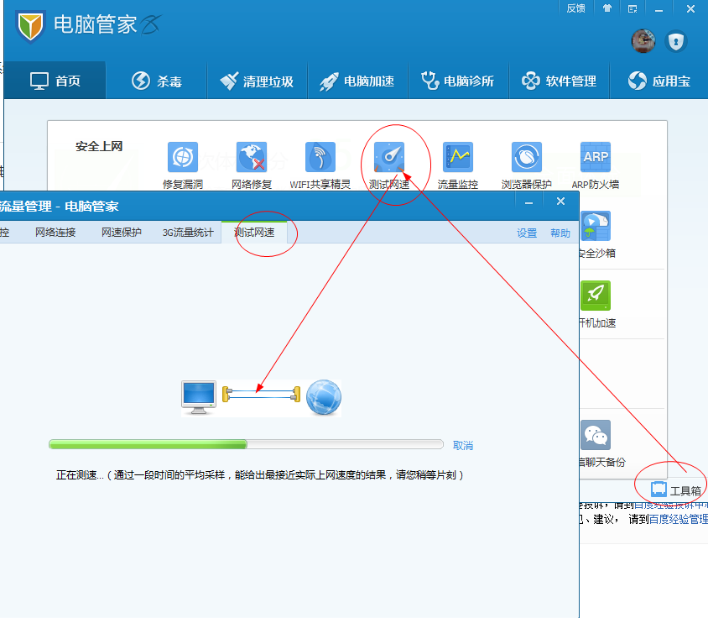Click the speed test progress bar
Screen dimensions: 708x618
point(246,444)
